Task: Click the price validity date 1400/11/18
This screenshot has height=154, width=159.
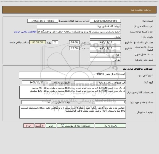Action: [105, 48]
